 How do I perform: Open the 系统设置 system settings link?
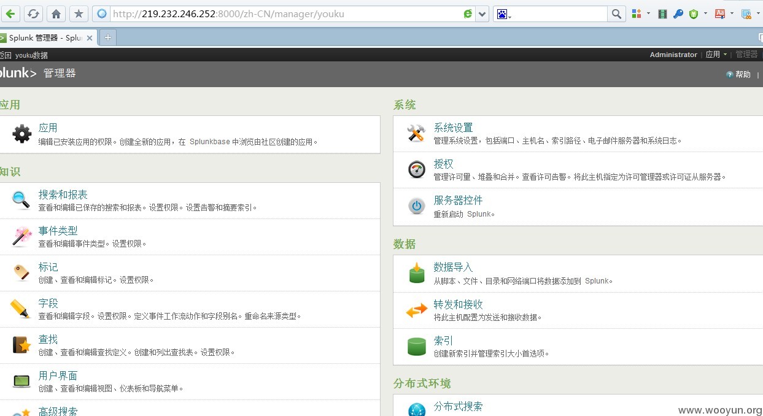(x=453, y=128)
